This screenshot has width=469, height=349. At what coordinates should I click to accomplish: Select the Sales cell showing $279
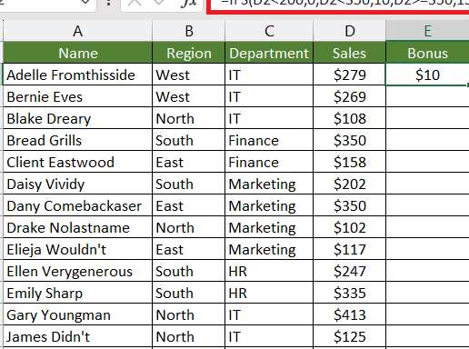(350, 75)
